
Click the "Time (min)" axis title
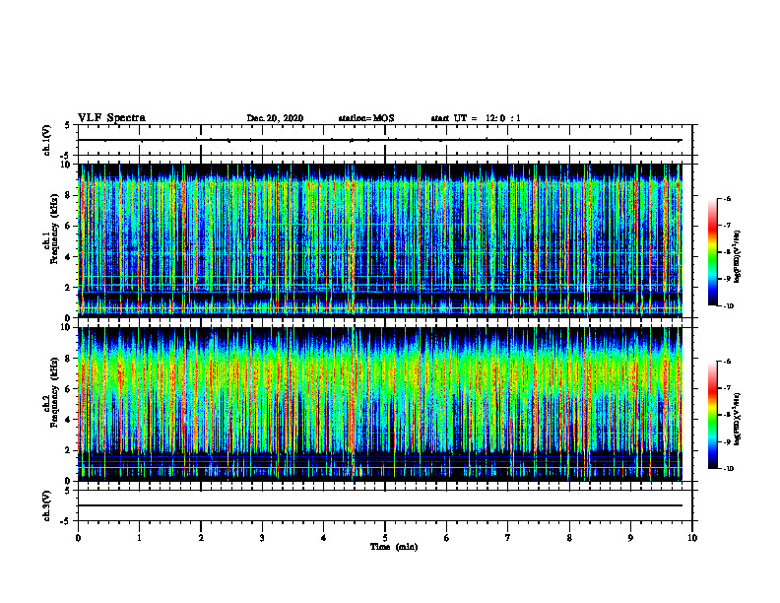coord(394,547)
